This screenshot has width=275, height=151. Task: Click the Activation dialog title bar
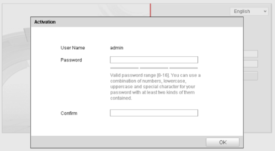click(x=137, y=22)
